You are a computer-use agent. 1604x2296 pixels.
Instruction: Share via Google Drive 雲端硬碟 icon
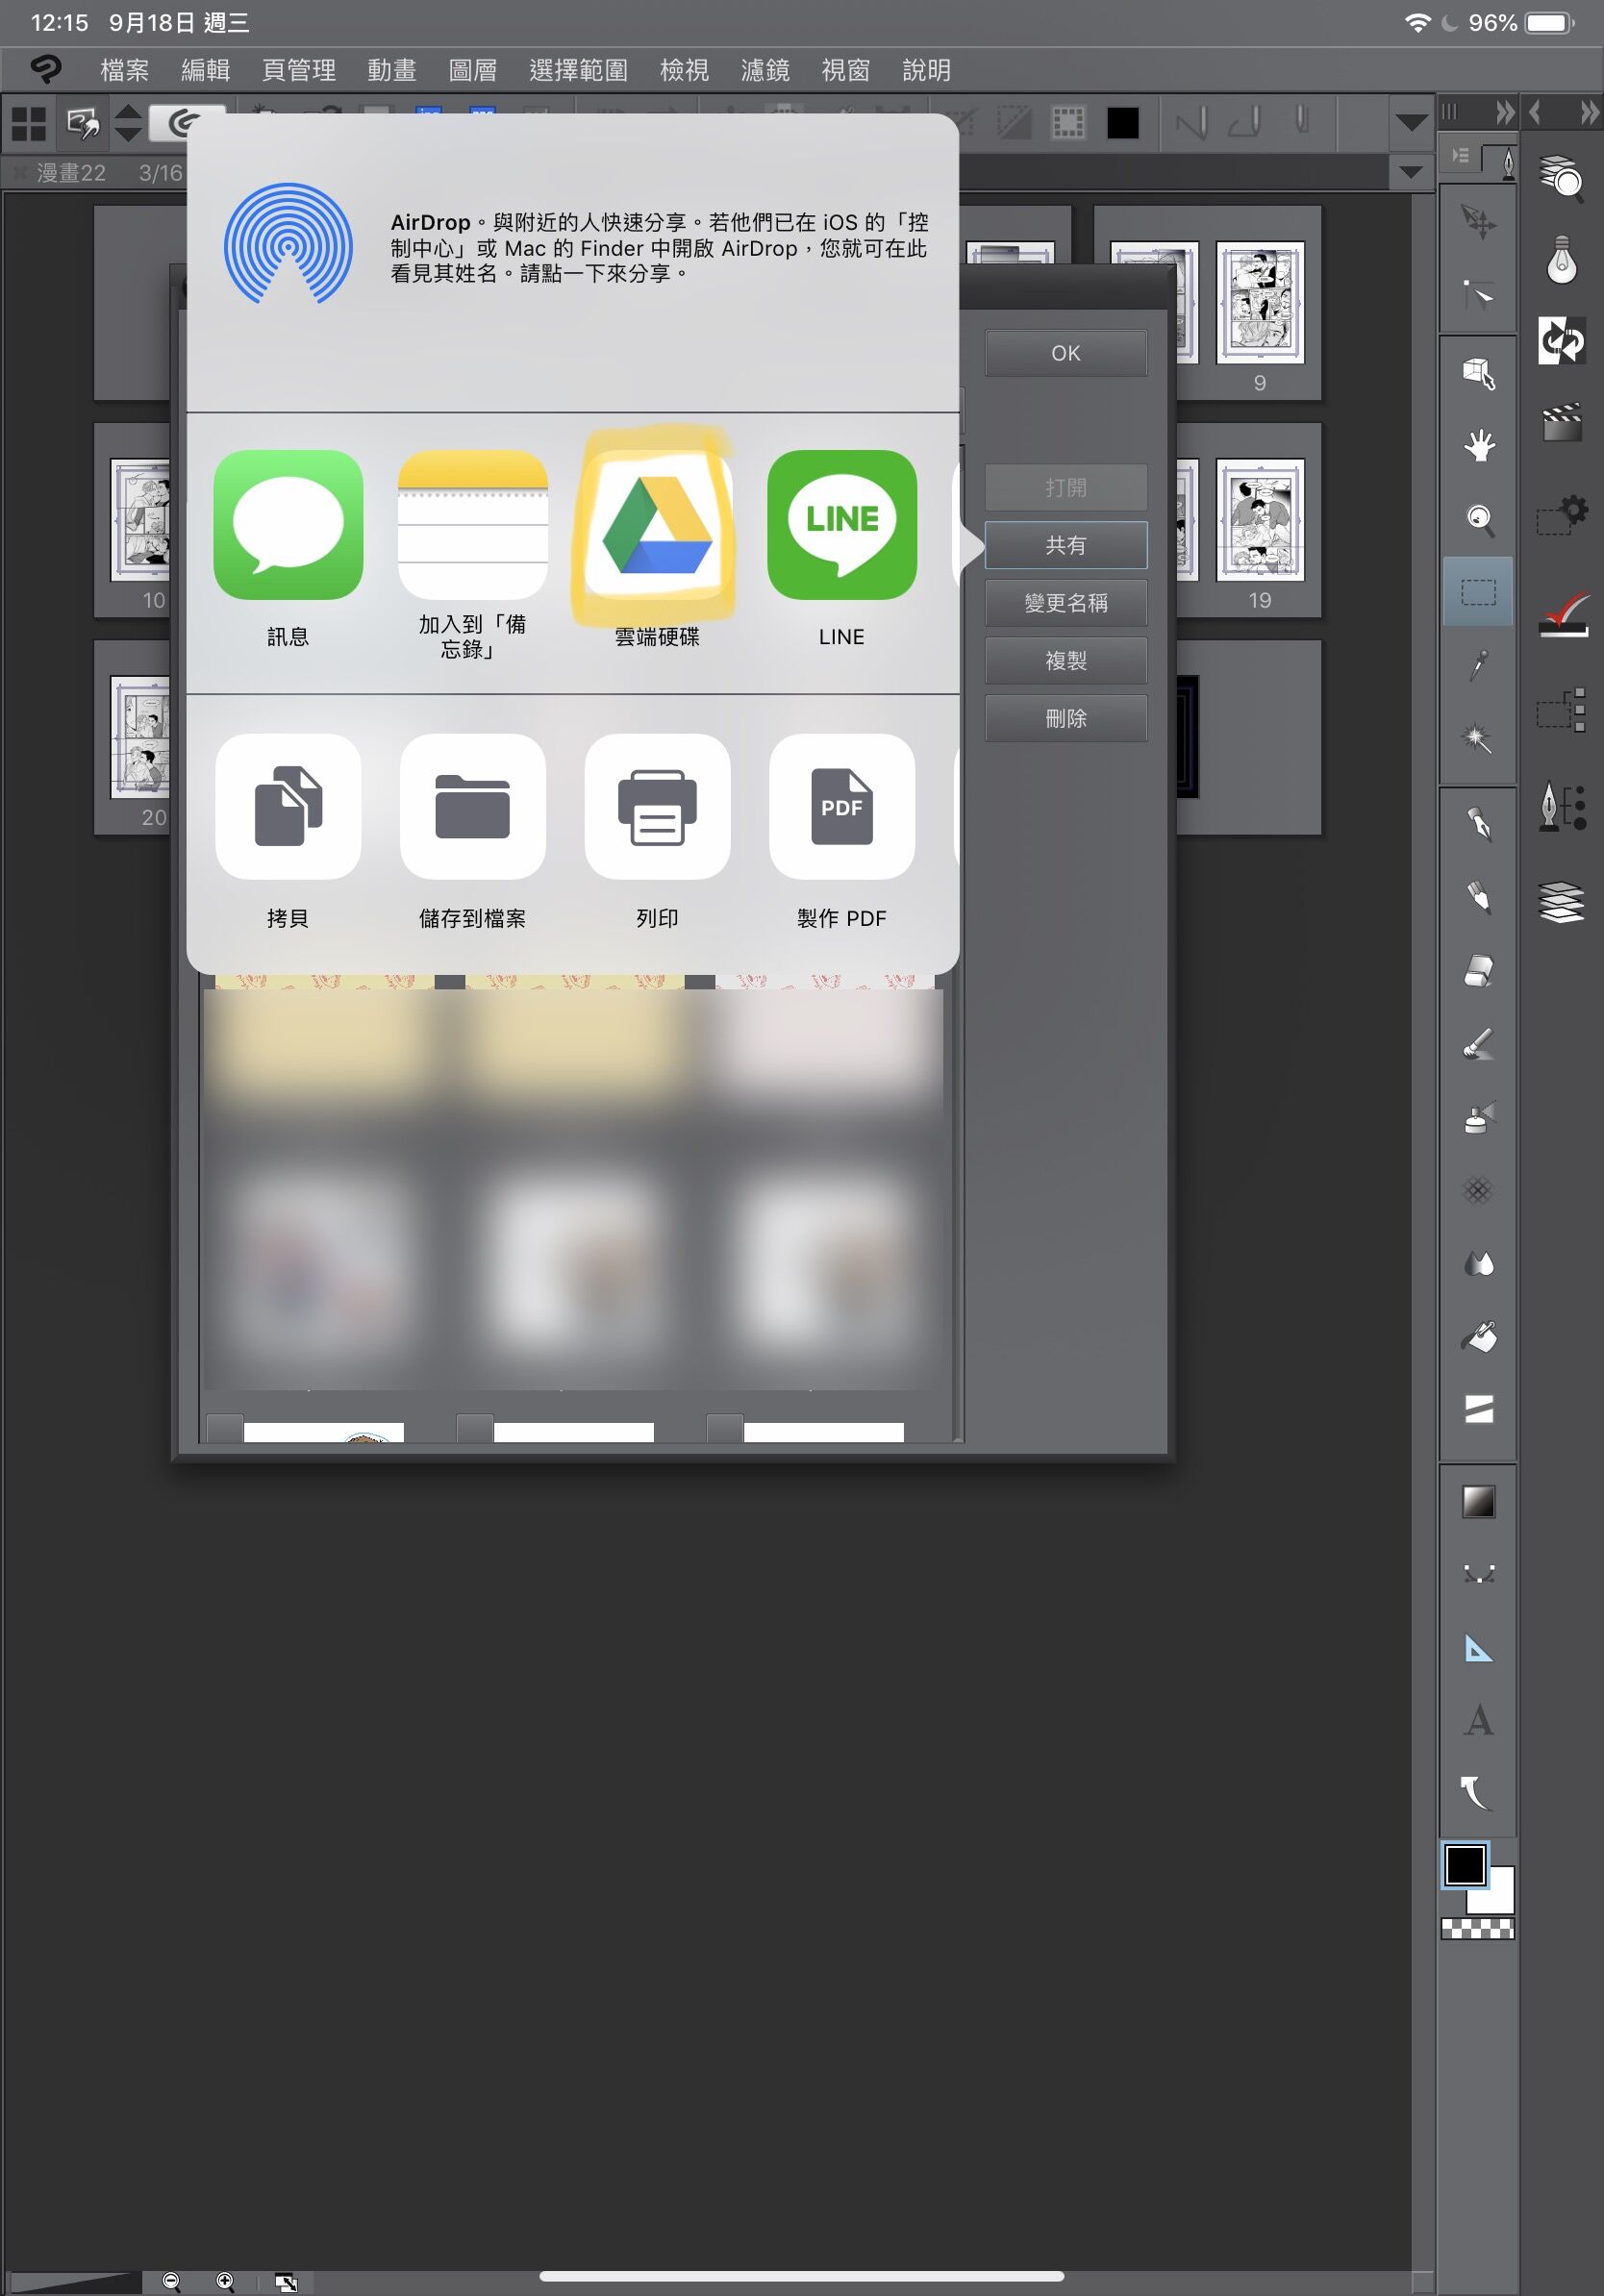click(657, 525)
